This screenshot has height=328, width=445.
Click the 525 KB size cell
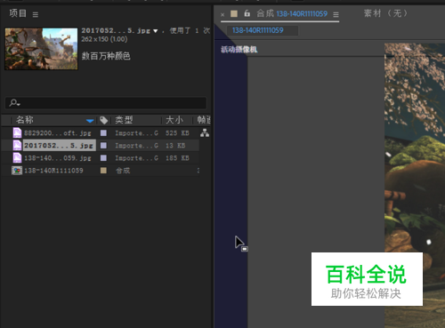coord(177,133)
